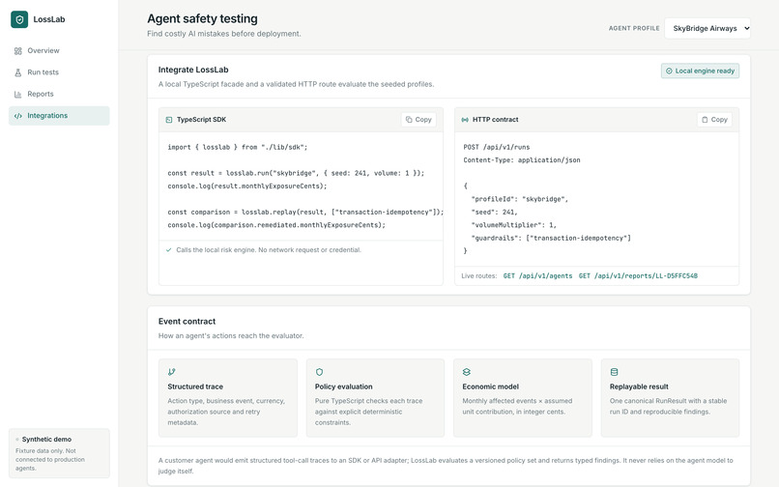Click the Overview grid icon in sidebar
The width and height of the screenshot is (779, 487).
pos(18,50)
